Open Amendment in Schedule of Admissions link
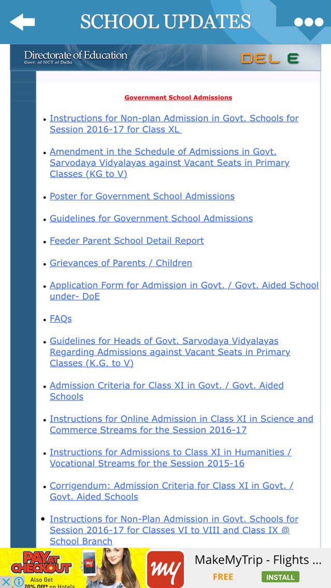 tap(169, 163)
